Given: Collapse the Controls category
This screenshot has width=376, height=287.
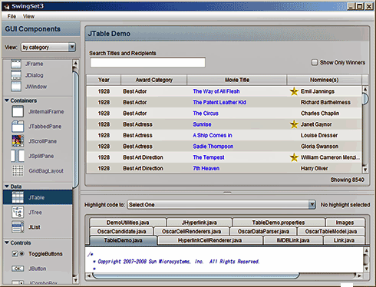Looking at the screenshot, I should (7, 242).
